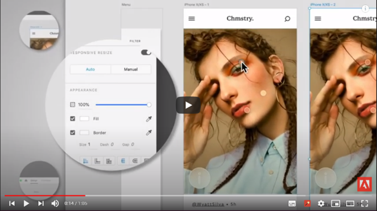The height and width of the screenshot is (211, 377).
Task: Play the video from the control bar
Action: 26,204
